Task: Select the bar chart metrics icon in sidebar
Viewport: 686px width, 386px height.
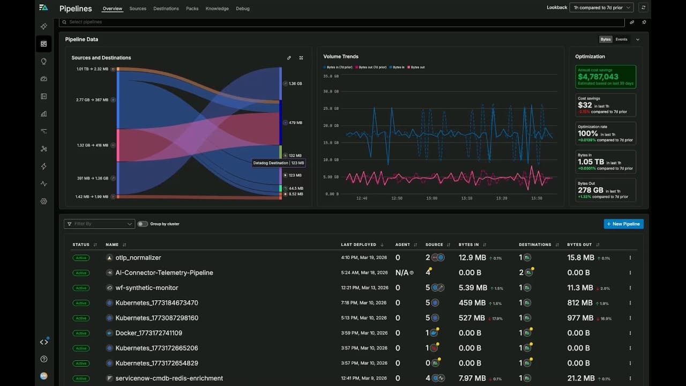Action: [x=44, y=113]
